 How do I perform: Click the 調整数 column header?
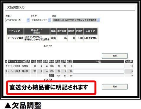[71, 31]
